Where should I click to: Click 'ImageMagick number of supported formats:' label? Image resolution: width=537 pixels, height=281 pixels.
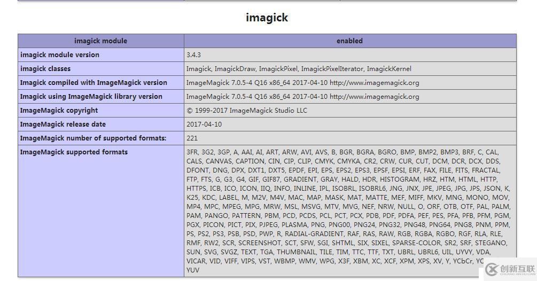click(93, 138)
